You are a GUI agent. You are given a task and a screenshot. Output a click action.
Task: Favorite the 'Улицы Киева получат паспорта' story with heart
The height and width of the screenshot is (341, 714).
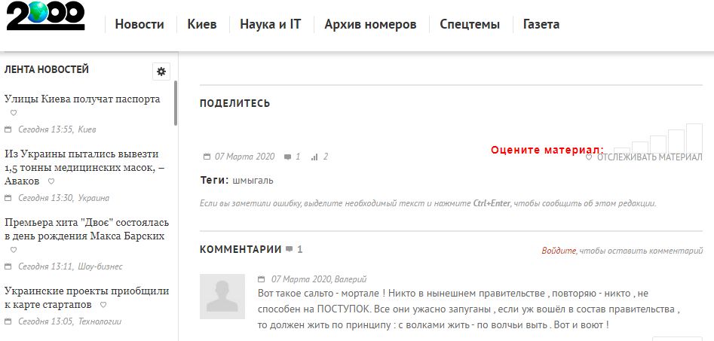13,113
